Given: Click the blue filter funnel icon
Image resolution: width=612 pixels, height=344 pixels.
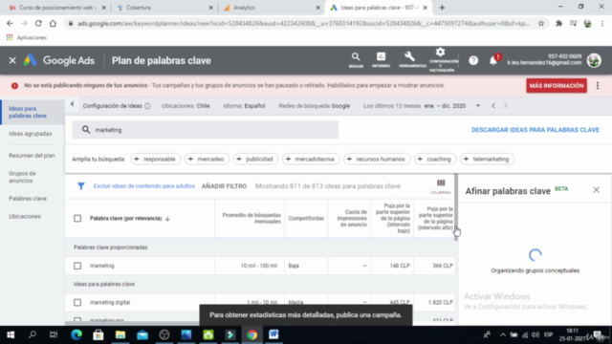Looking at the screenshot, I should (80, 186).
